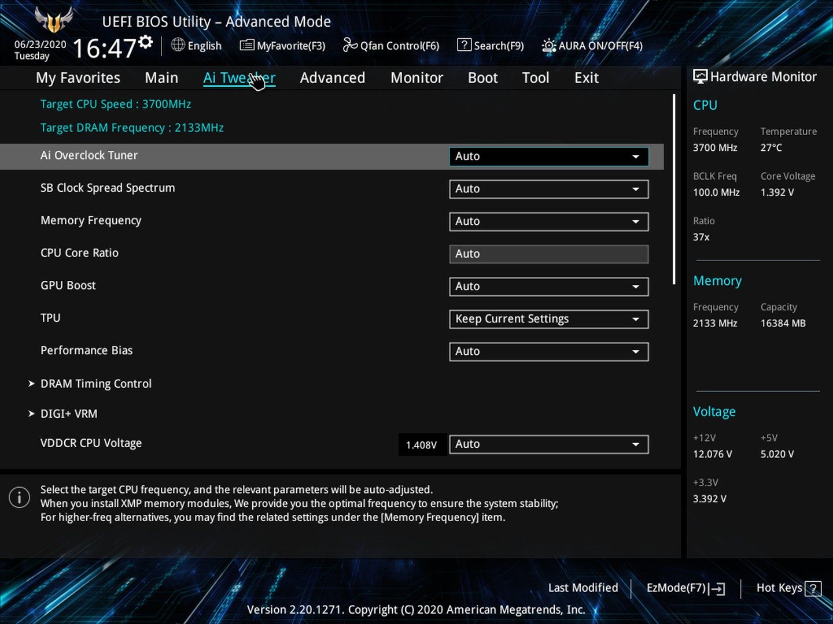Open the My Favorites tab
This screenshot has width=833, height=624.
(x=78, y=78)
